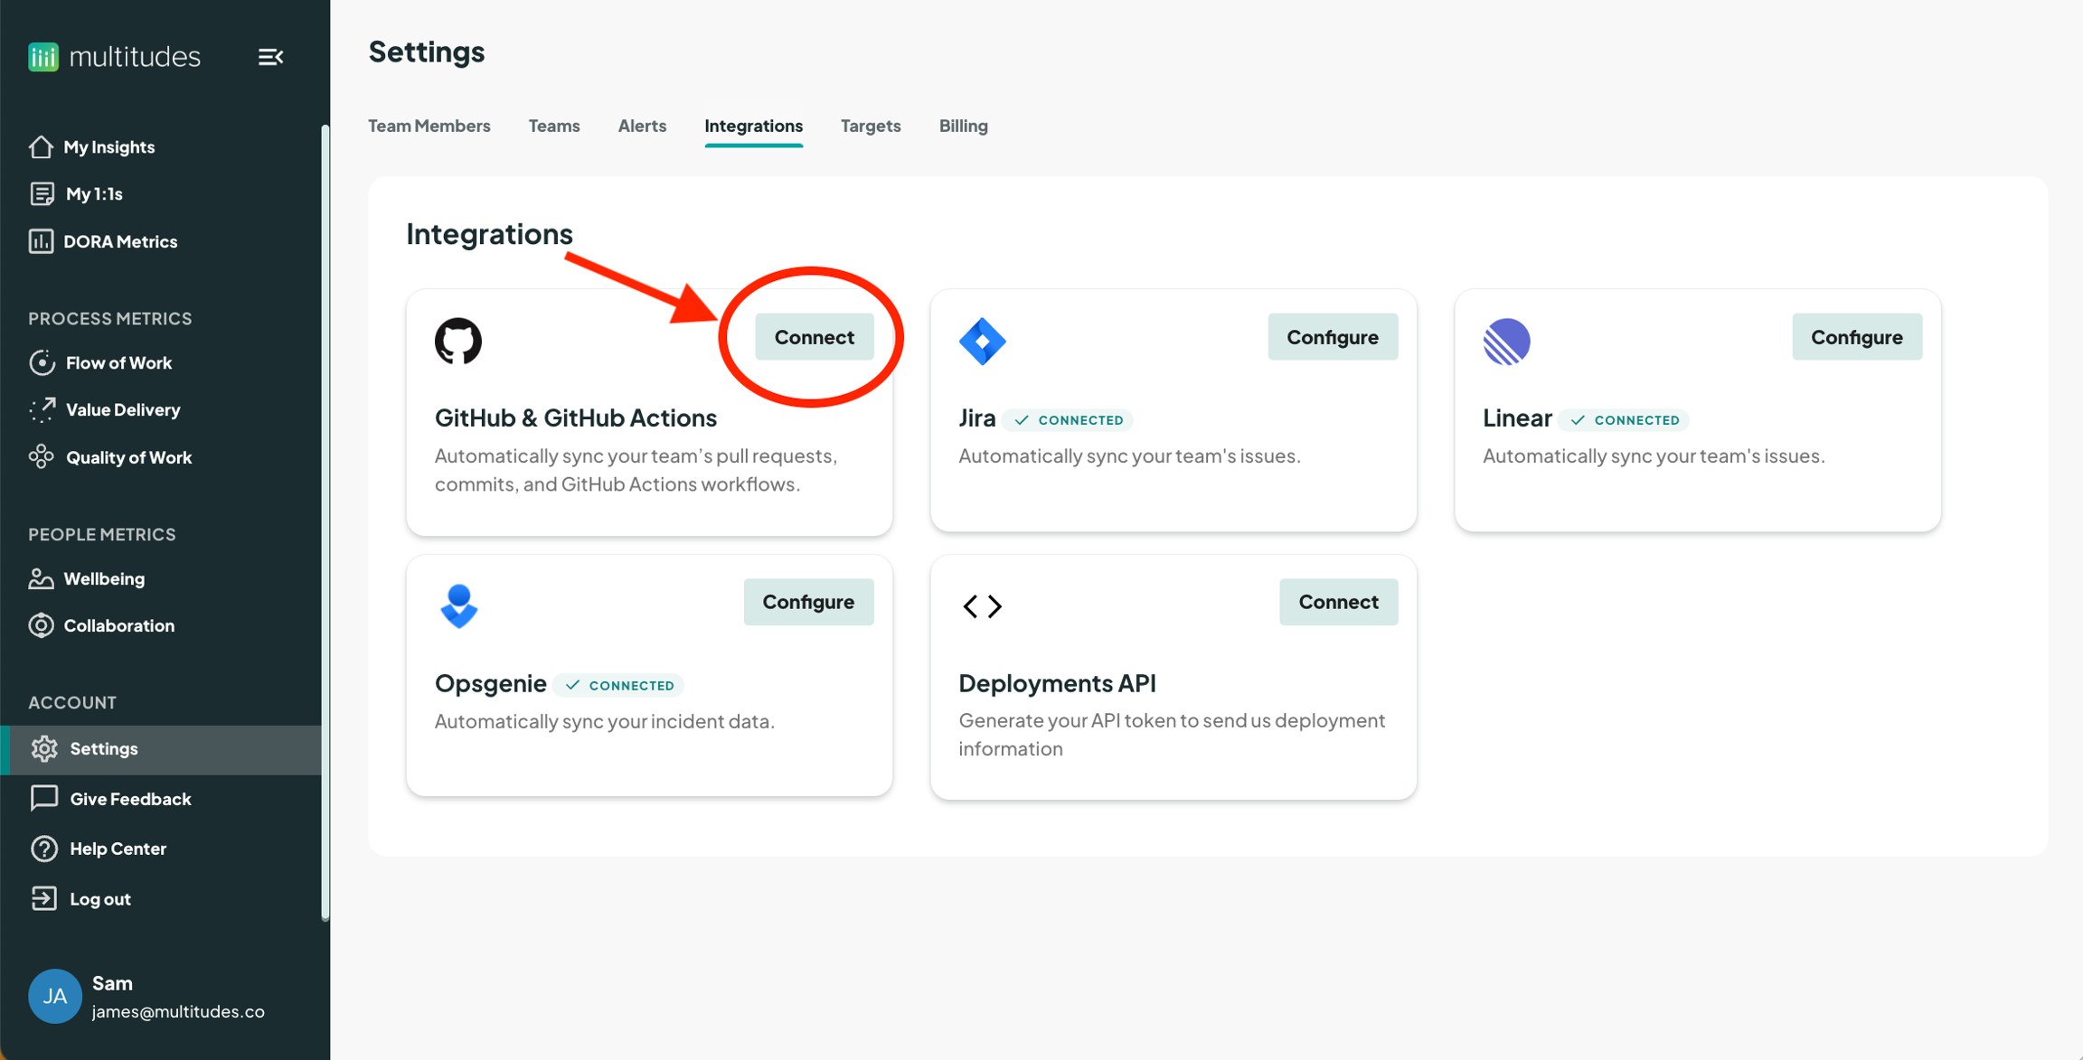Switch to the Team Members tab
The width and height of the screenshot is (2083, 1060).
(429, 126)
